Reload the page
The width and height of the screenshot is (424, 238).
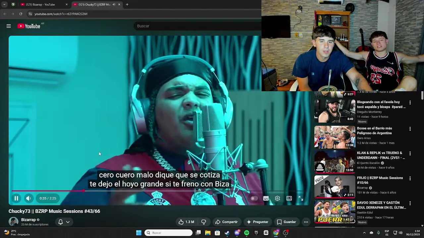point(21,14)
